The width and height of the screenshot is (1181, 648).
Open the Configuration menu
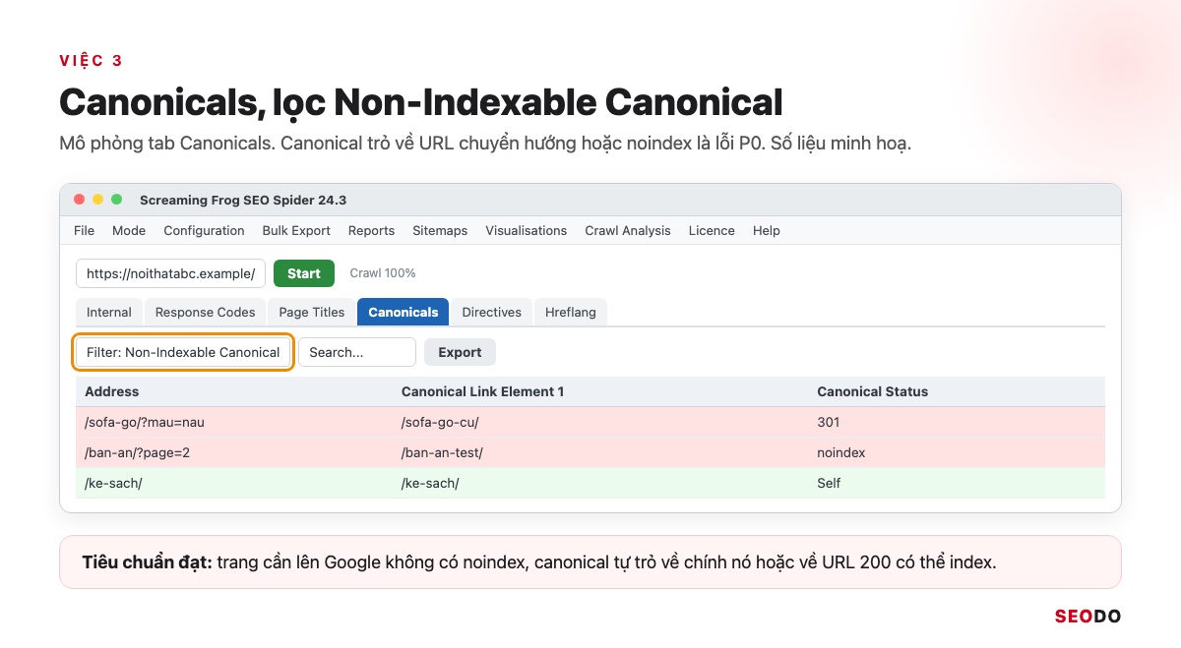pyautogui.click(x=204, y=230)
